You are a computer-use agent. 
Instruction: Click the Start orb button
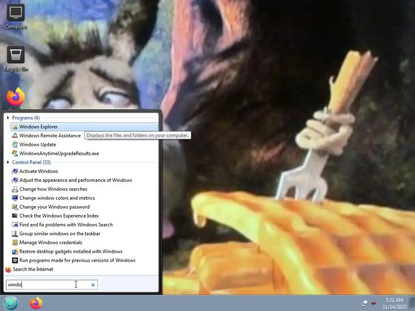[x=11, y=303]
